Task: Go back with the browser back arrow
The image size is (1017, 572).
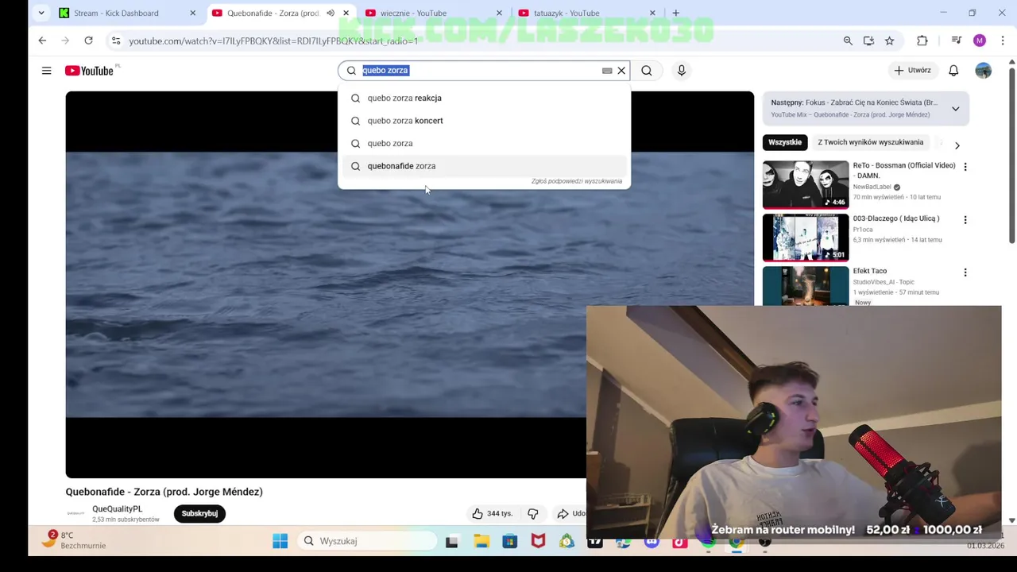Action: [42, 41]
